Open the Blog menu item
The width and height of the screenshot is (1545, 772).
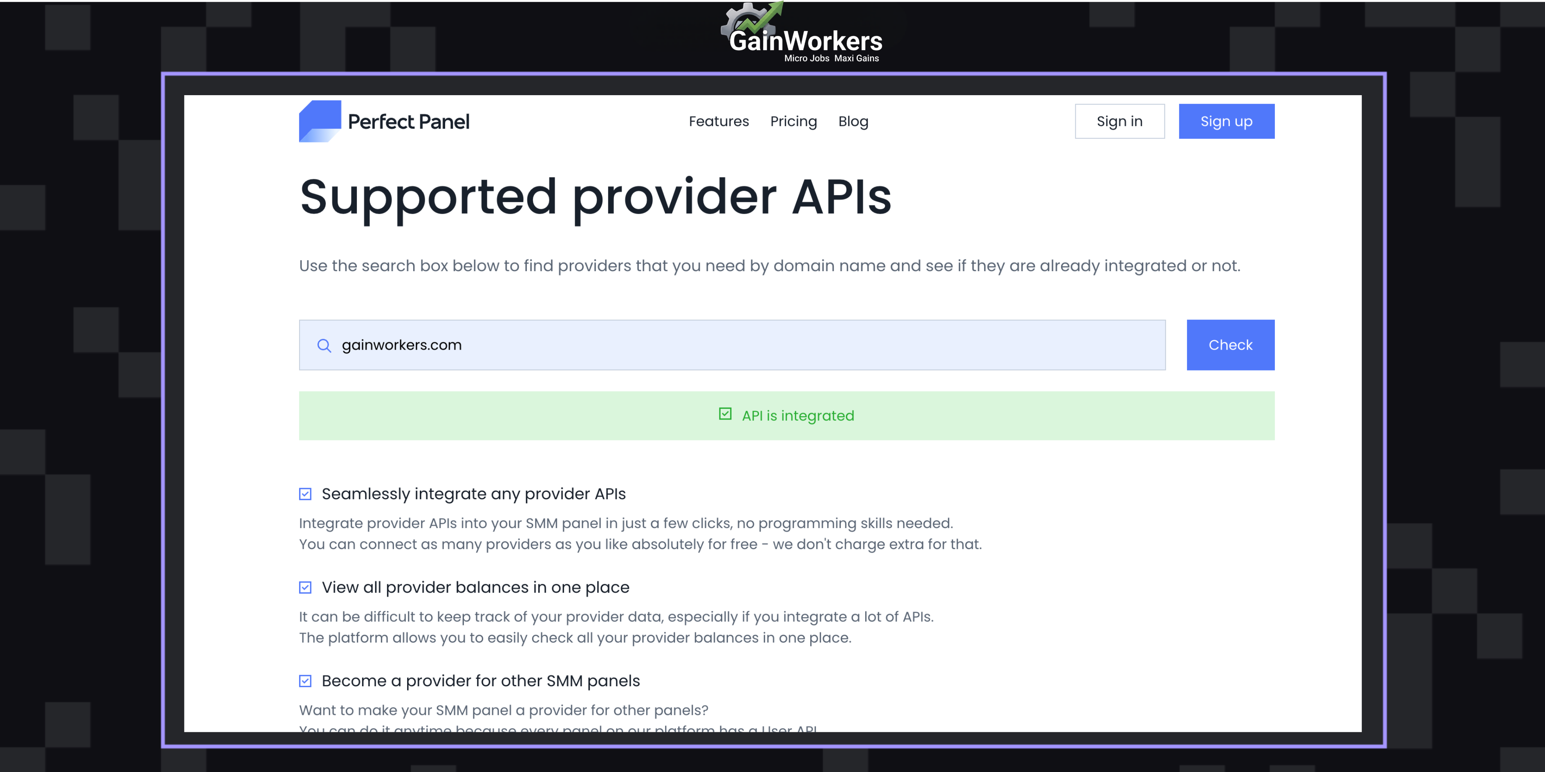pyautogui.click(x=853, y=122)
